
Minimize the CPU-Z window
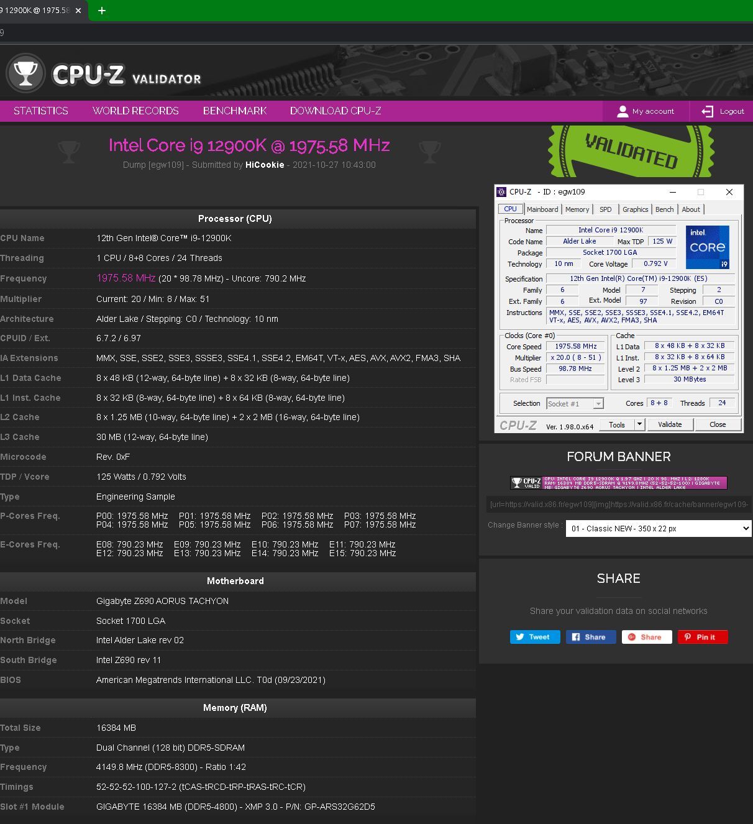(x=673, y=192)
